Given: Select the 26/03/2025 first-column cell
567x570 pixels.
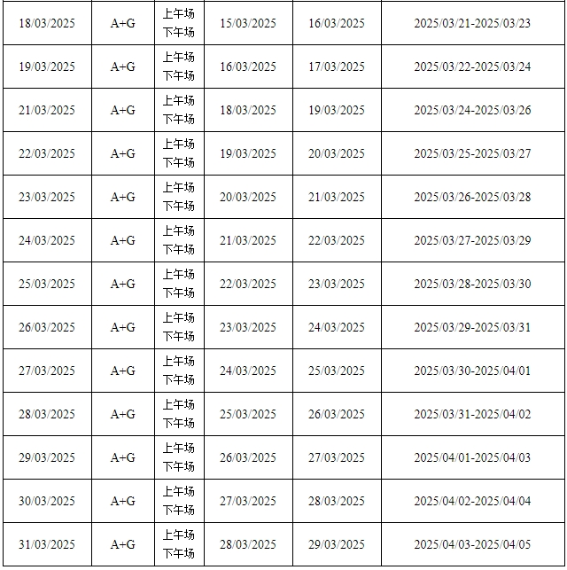Looking at the screenshot, I should 47,327.
